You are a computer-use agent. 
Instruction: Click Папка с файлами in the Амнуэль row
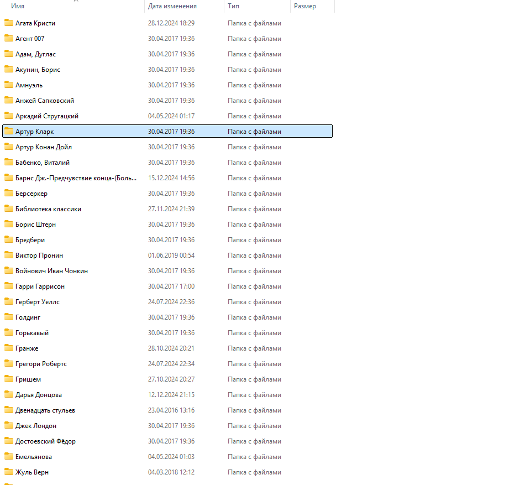(254, 85)
